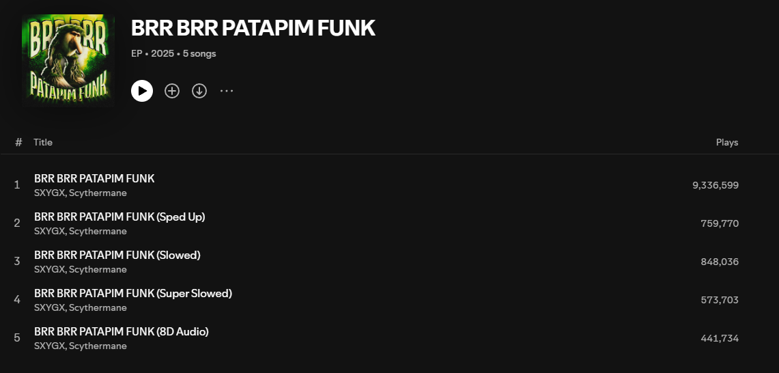The image size is (779, 373).
Task: Play the BRR BRR PATAPIM FUNK EP
Action: 142,91
